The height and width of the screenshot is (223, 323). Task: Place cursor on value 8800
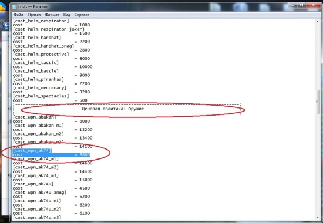[85, 155]
